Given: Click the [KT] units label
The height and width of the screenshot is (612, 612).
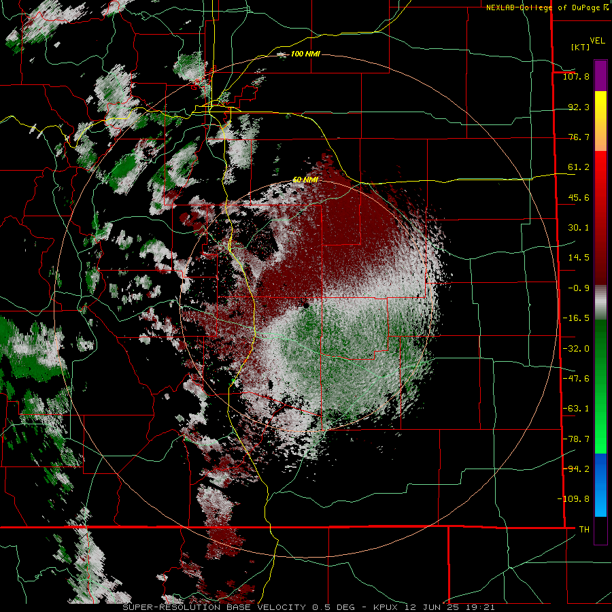Looking at the screenshot, I should pyautogui.click(x=580, y=47).
